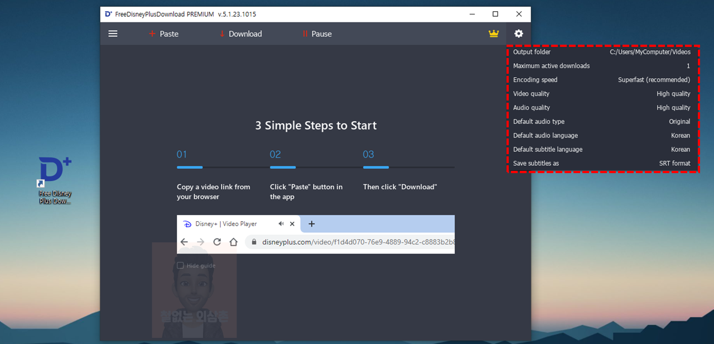Click 'Copy a video link from your browser' text
714x344 pixels.
click(214, 192)
